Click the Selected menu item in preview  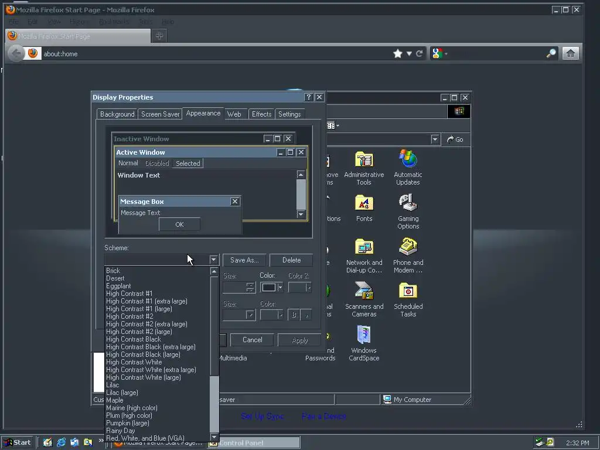pyautogui.click(x=187, y=163)
